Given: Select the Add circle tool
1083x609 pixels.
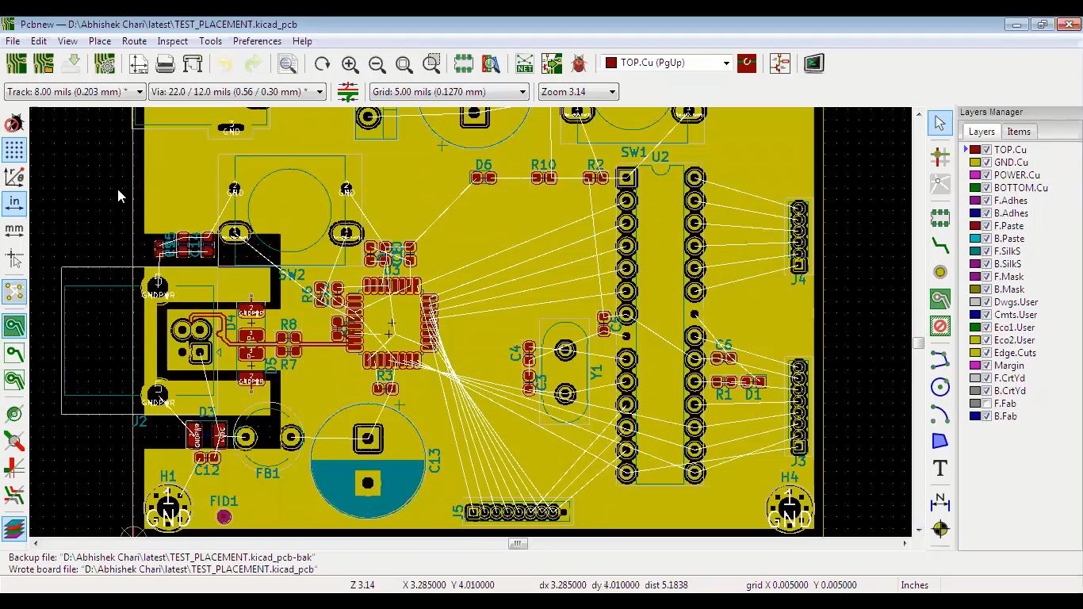Looking at the screenshot, I should pos(939,388).
